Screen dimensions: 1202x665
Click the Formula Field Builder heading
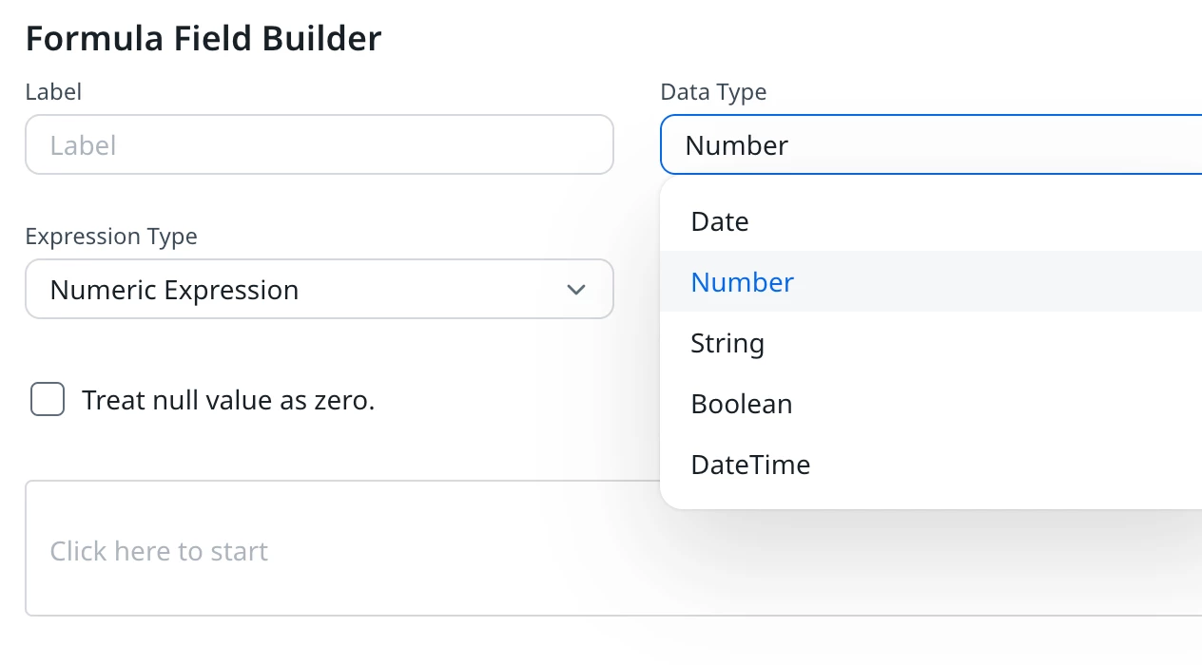tap(204, 38)
